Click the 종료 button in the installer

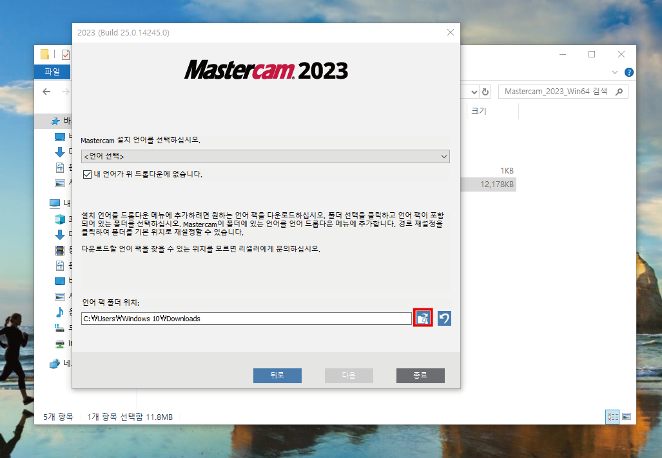pyautogui.click(x=420, y=375)
